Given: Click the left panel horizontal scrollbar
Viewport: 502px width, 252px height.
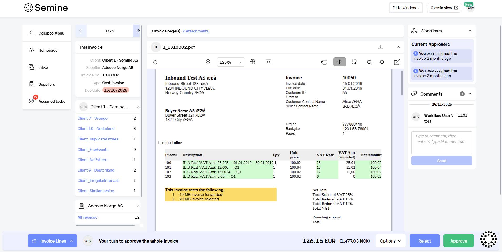Looking at the screenshot, I should (105, 225).
